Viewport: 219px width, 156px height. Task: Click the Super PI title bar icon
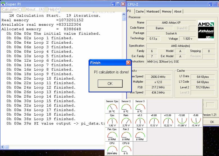tap(3, 4)
